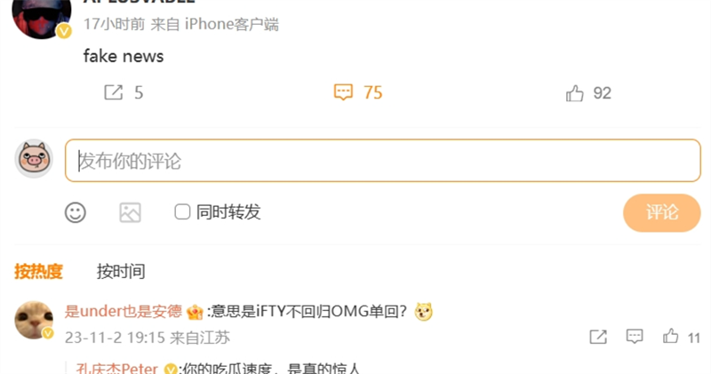Like the comment with 11 likes
Image resolution: width=711 pixels, height=374 pixels.
[671, 337]
